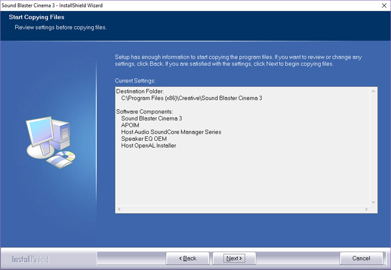Click the 'Start Copying Files' heading
391x270 pixels.
(x=37, y=17)
